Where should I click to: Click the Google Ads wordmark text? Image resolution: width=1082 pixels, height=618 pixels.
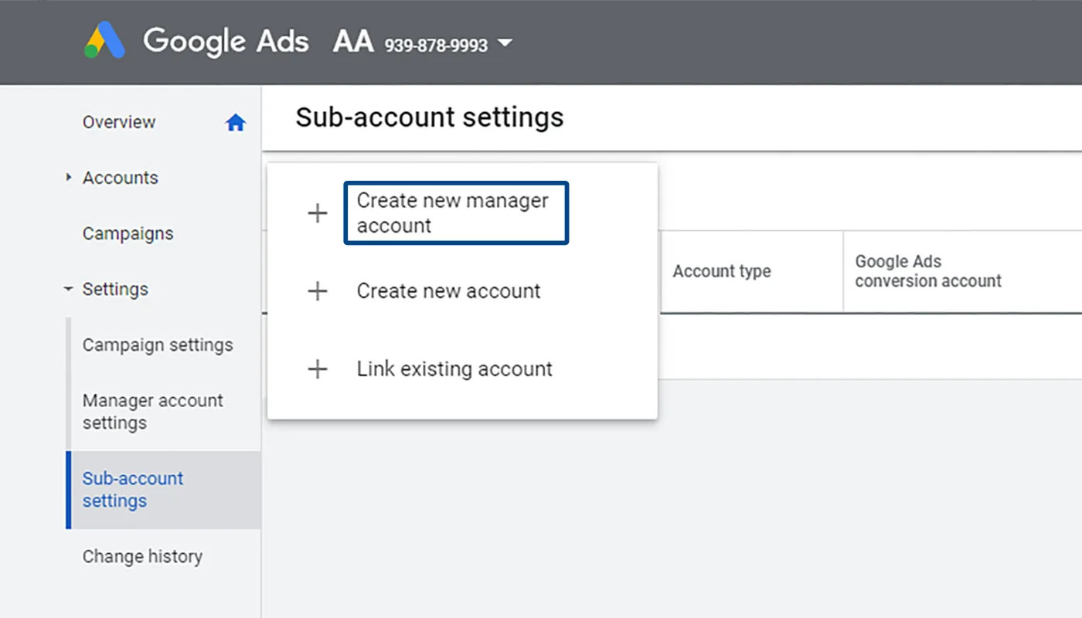pyautogui.click(x=226, y=41)
